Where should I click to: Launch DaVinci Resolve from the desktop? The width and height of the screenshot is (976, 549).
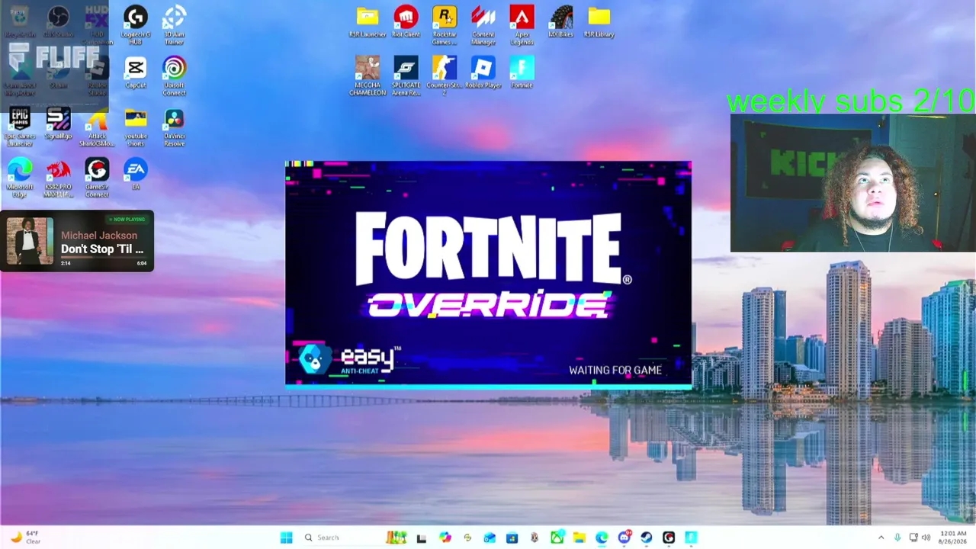(174, 126)
